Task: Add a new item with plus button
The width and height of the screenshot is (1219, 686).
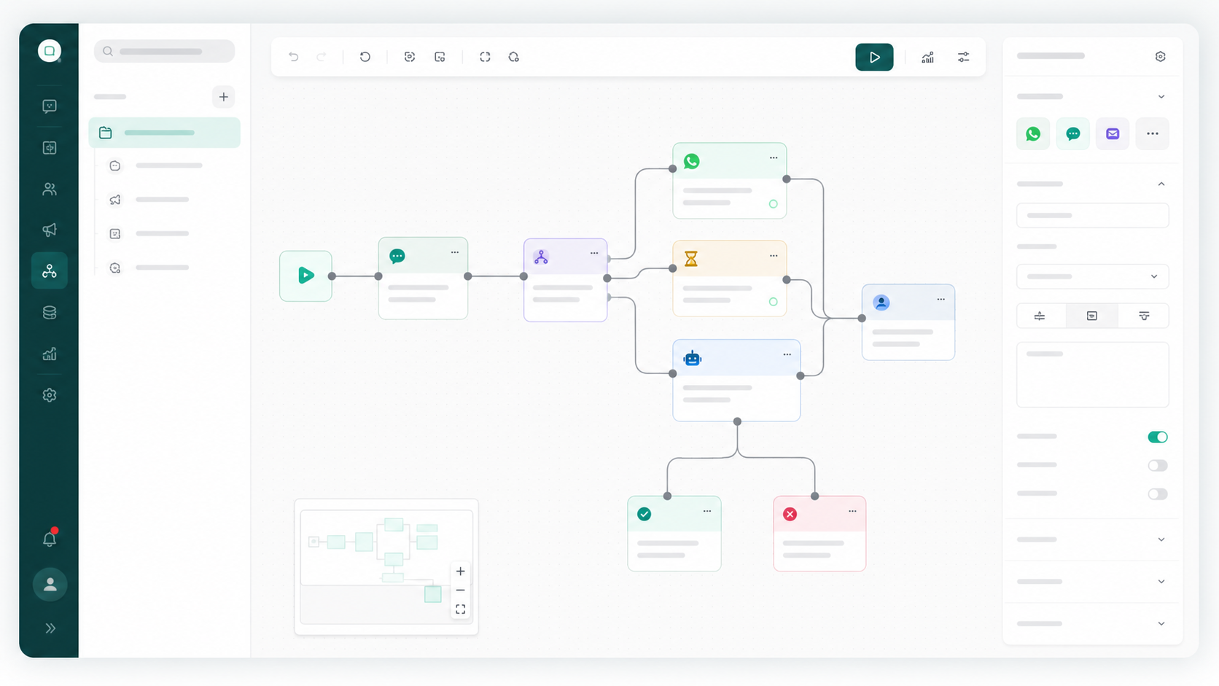Action: point(224,97)
